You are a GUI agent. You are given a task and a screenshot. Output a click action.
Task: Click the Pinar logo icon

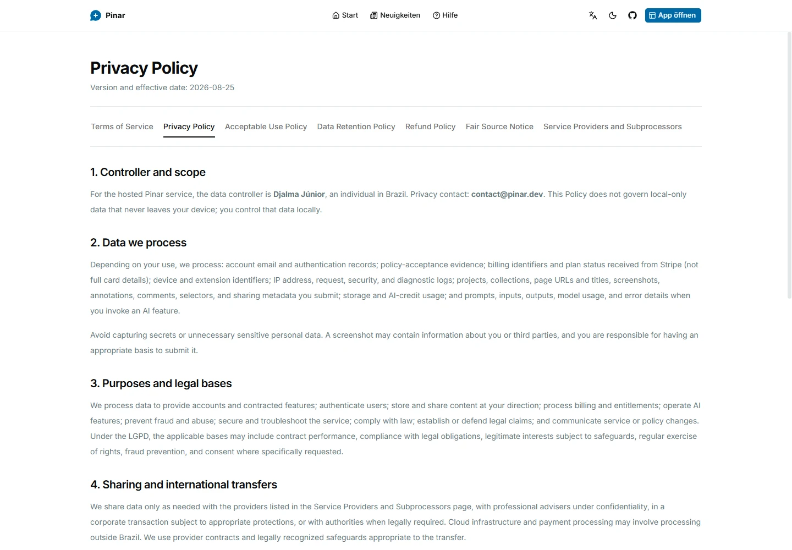point(96,15)
